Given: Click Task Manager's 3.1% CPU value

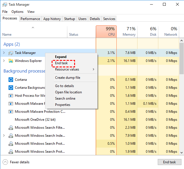Looking at the screenshot, I should pyautogui.click(x=111, y=53).
